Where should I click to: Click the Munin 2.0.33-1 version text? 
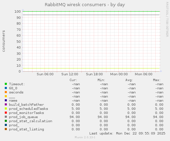85,137
